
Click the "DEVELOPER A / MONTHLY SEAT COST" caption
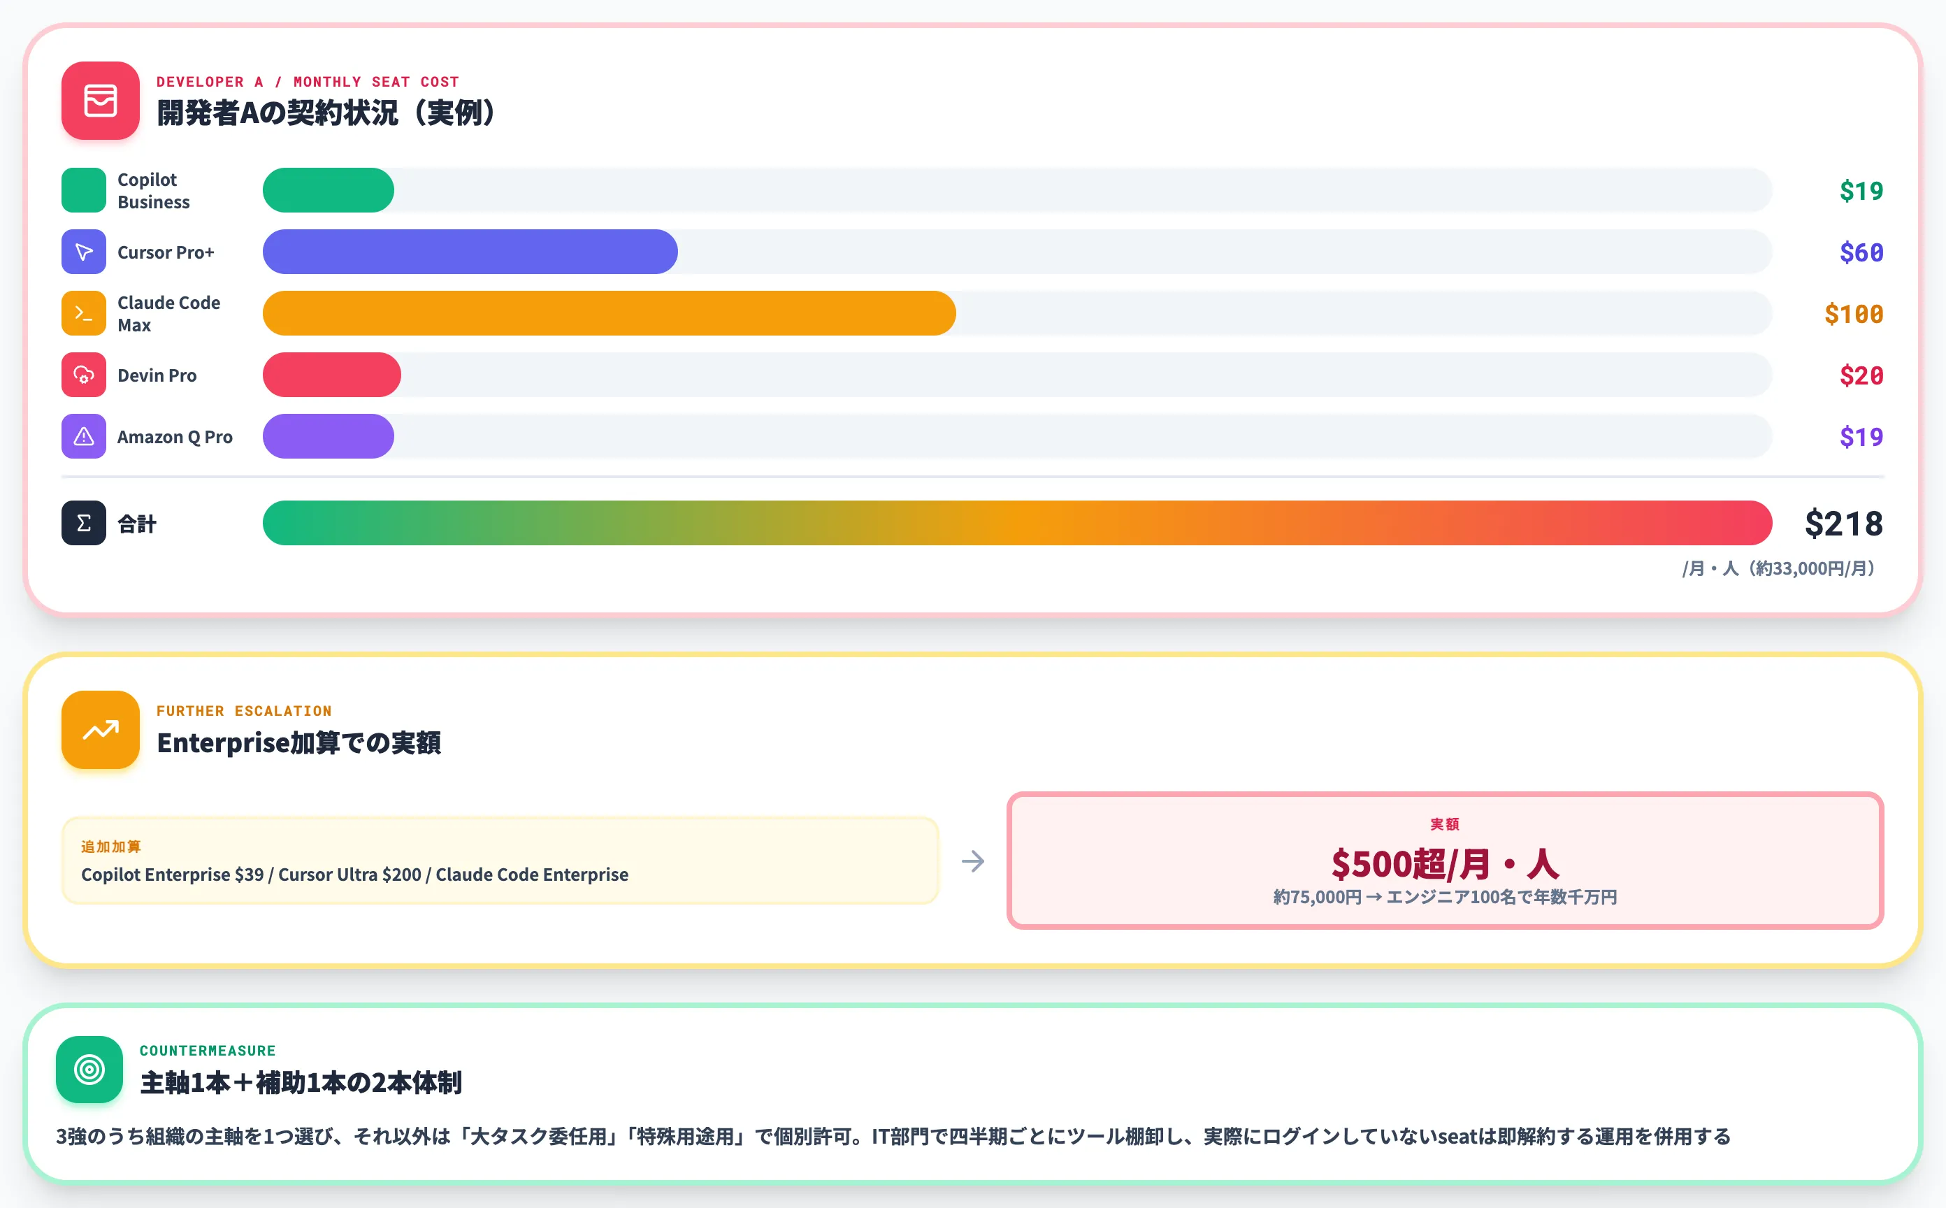pyautogui.click(x=308, y=82)
